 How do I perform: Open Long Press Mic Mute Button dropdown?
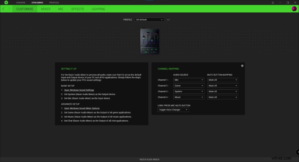click(x=173, y=110)
